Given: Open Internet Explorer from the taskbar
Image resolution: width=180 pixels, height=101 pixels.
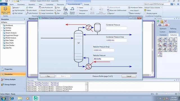Looking at the screenshot, I should [x=12, y=98].
